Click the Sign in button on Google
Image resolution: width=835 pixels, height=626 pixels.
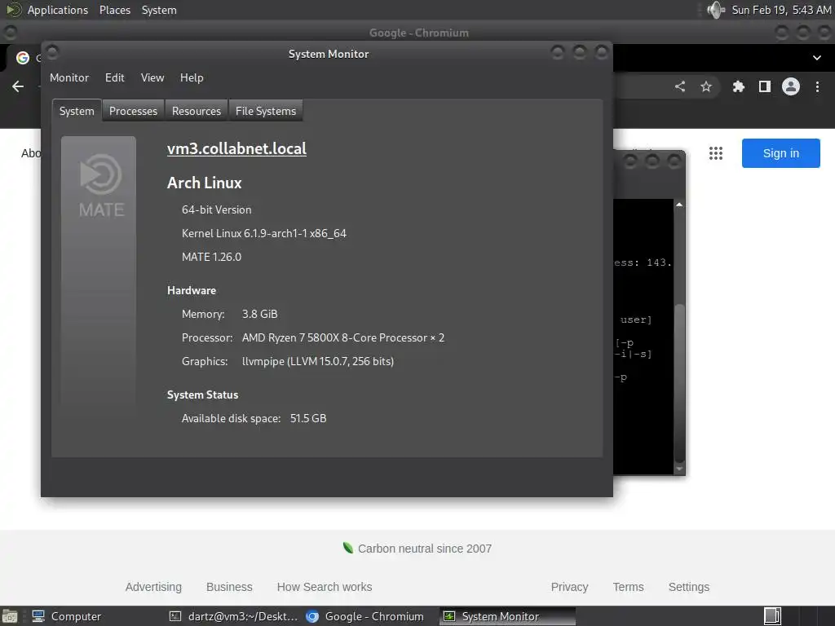pyautogui.click(x=780, y=153)
